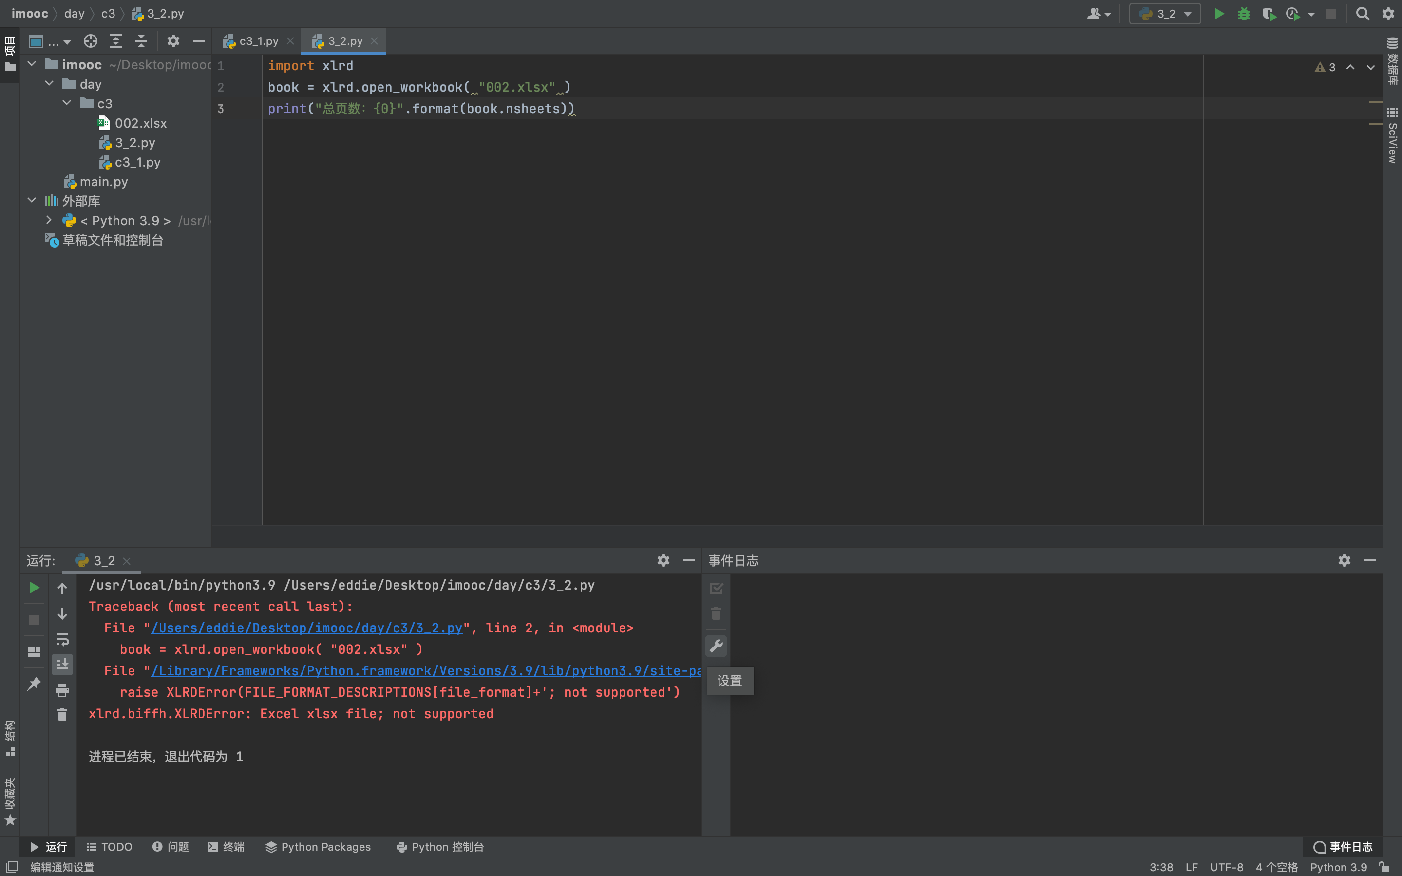
Task: Open Python Packages tool window
Action: tap(319, 847)
